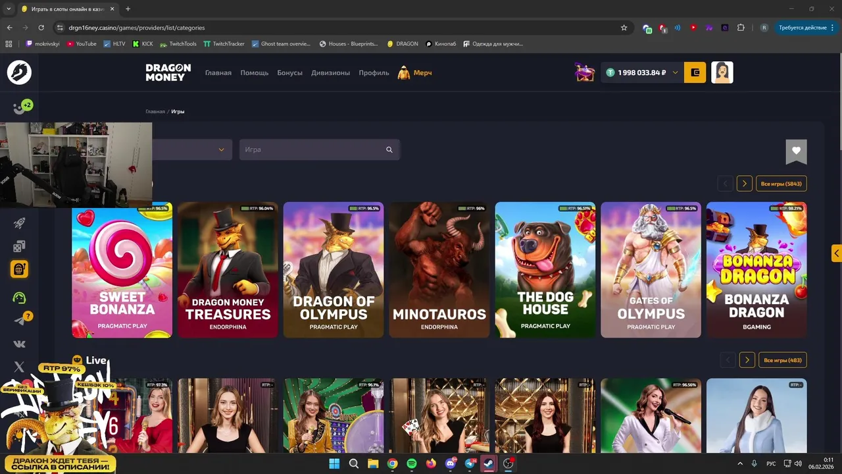Open the YouTube bookmark
This screenshot has height=474, width=842.
pyautogui.click(x=82, y=44)
